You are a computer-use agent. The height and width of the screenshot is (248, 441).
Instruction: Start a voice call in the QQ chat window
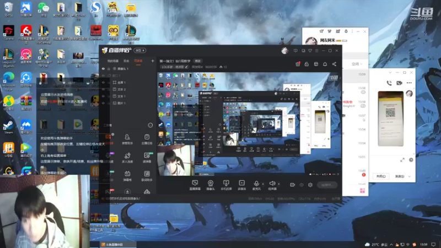[389, 83]
